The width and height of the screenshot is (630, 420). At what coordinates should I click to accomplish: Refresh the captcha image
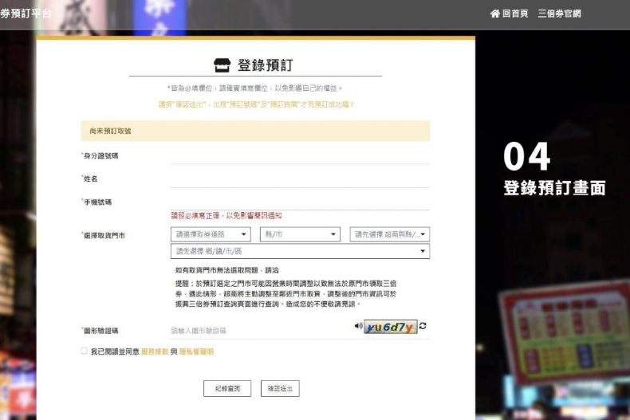423,326
